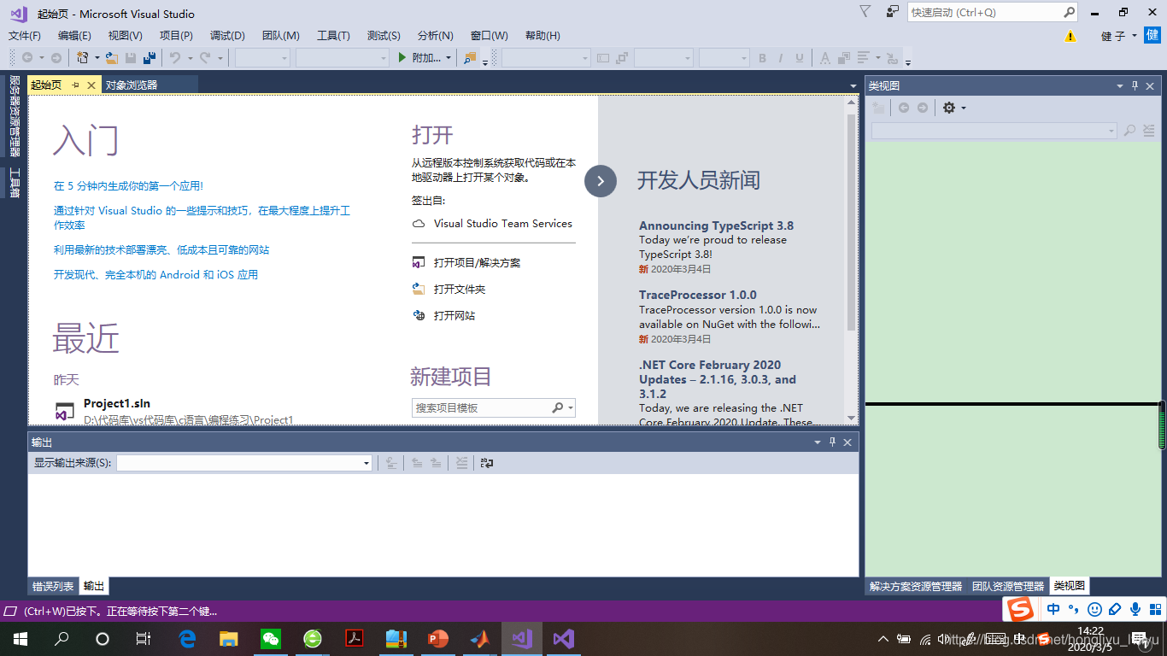Open MATLAB from the taskbar
Viewport: 1167px width, 656px height.
tap(480, 638)
